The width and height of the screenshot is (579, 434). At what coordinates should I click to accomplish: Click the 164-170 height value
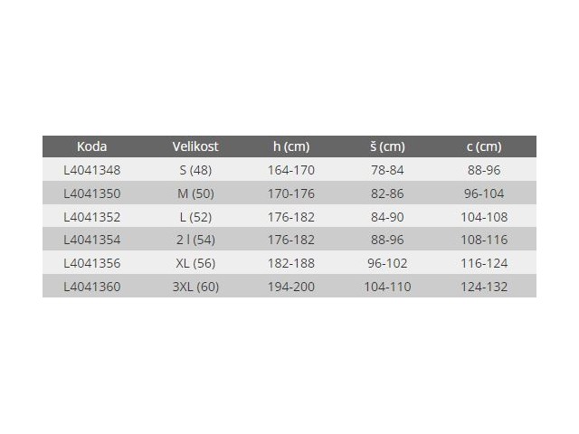pos(291,170)
